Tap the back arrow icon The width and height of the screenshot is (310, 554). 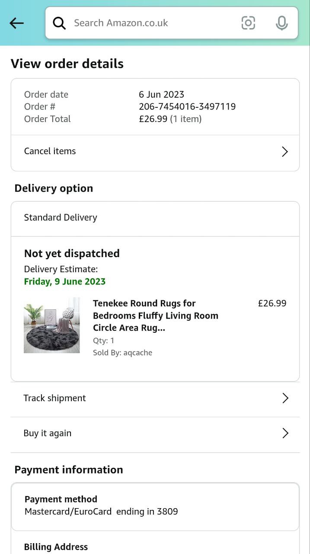[x=16, y=23]
